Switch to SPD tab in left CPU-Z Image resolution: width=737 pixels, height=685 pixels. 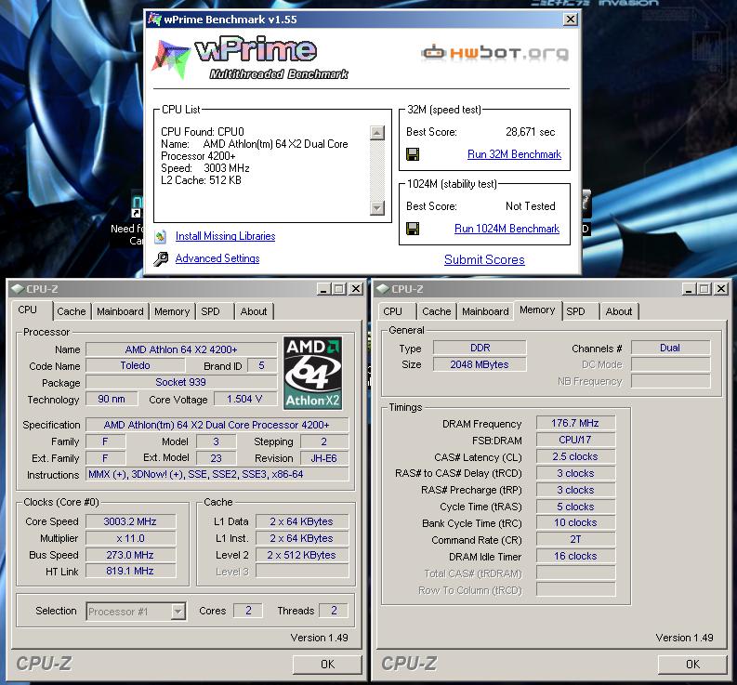[x=211, y=311]
